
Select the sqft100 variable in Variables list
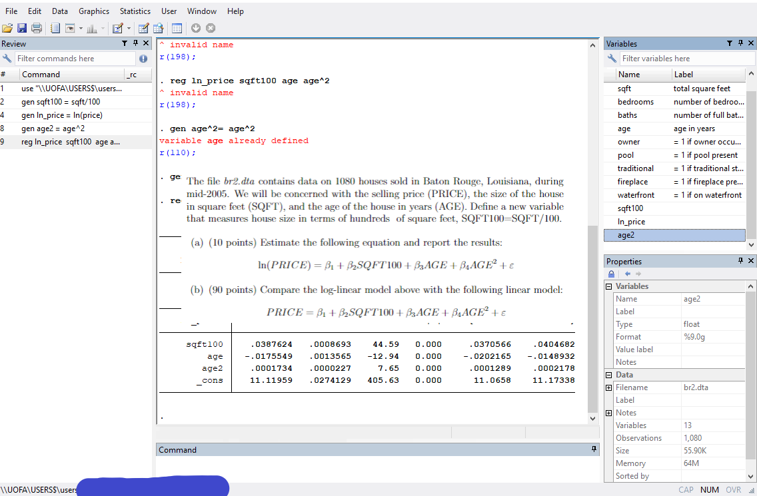[x=674, y=208]
